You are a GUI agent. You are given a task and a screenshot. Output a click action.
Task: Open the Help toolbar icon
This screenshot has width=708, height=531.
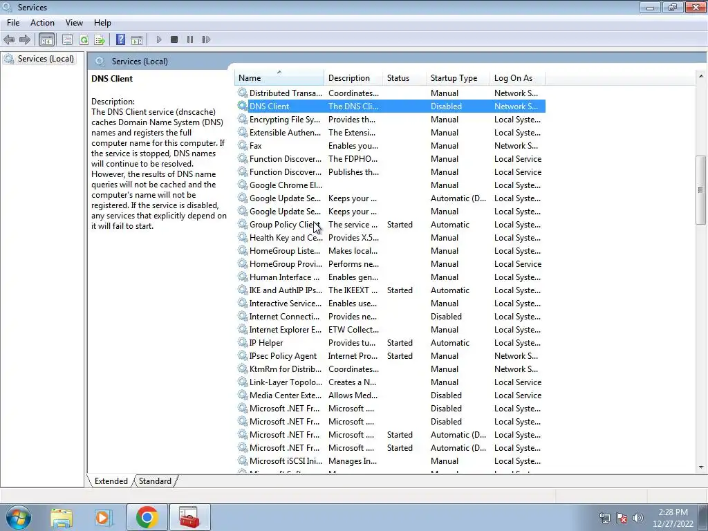coord(120,39)
